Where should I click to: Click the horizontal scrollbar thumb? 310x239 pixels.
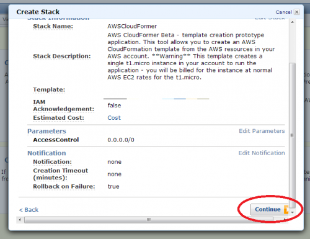click(x=149, y=220)
